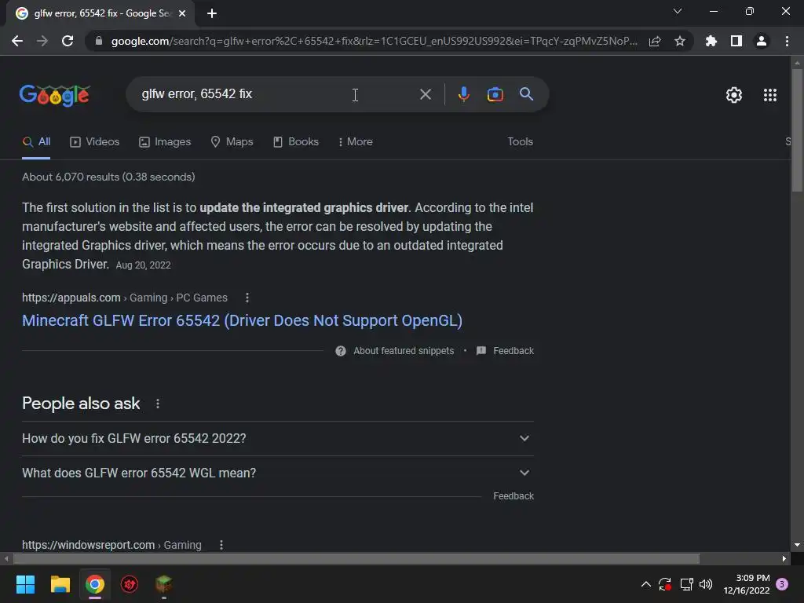View site info lock icon
Screen dimensions: 804x603
click(x=99, y=41)
